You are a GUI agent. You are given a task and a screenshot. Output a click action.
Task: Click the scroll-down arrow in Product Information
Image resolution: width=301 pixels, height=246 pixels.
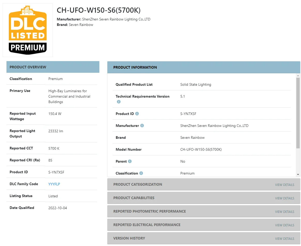coord(298,175)
